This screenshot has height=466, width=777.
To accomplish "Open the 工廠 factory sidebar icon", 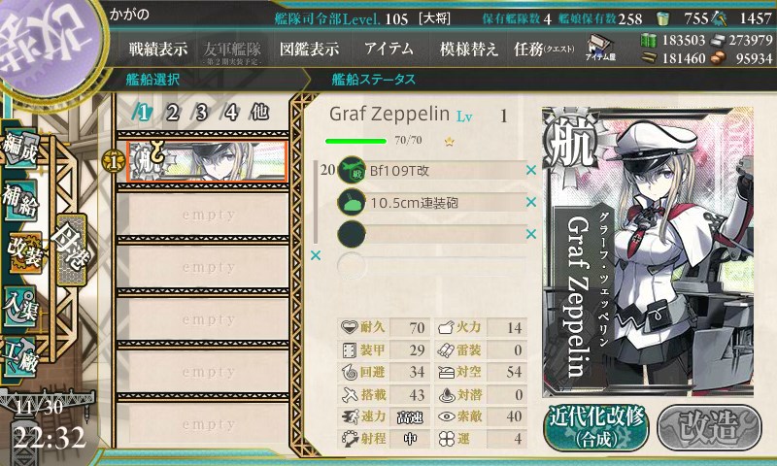I will pos(20,357).
